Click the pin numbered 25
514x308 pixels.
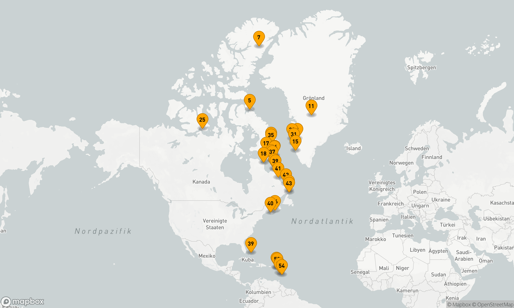point(202,120)
